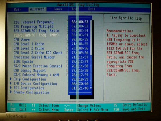The height and width of the screenshot is (121, 161).
Task: Choose the 67/100/33 frequency option
Action: click(x=80, y=26)
